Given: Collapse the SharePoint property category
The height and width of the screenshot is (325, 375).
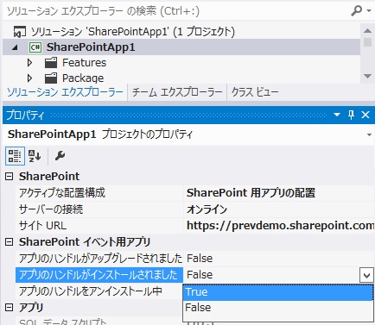Looking at the screenshot, I should pos(10,177).
